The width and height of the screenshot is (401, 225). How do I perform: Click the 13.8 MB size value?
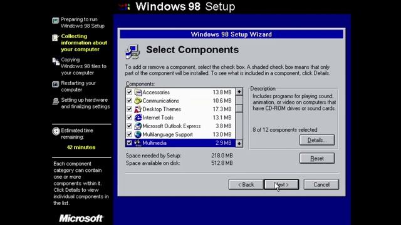click(222, 92)
